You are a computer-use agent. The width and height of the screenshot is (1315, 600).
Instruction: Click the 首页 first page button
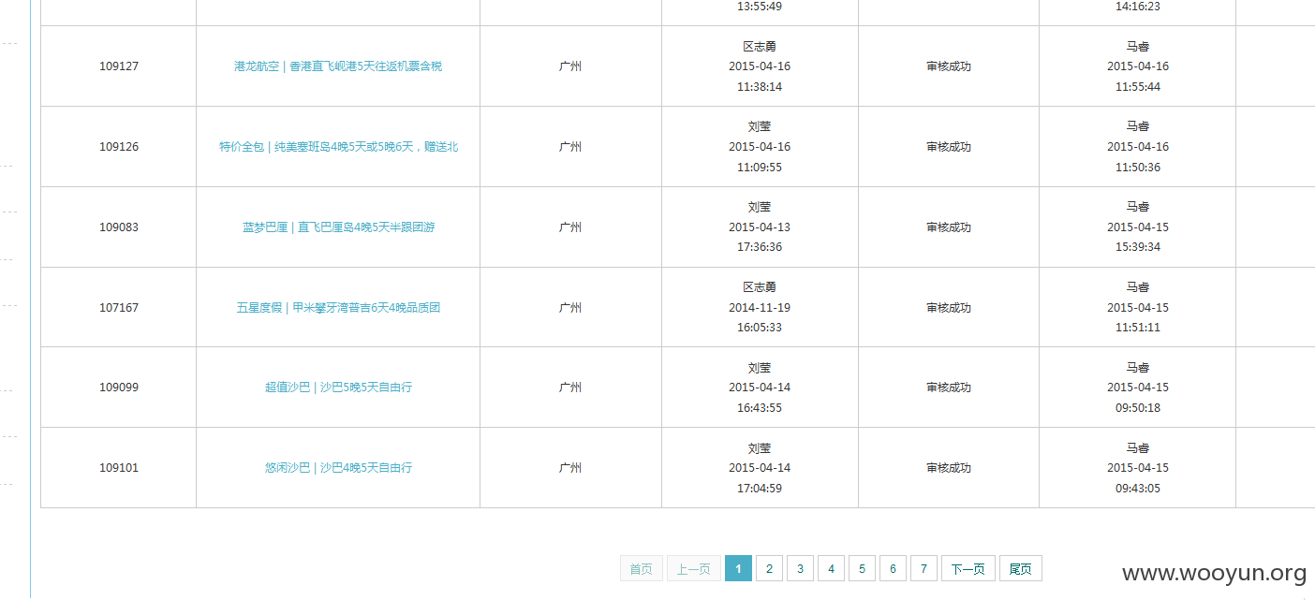click(642, 568)
